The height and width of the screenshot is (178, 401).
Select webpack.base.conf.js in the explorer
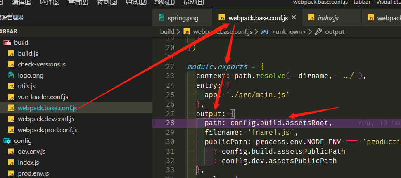click(47, 108)
